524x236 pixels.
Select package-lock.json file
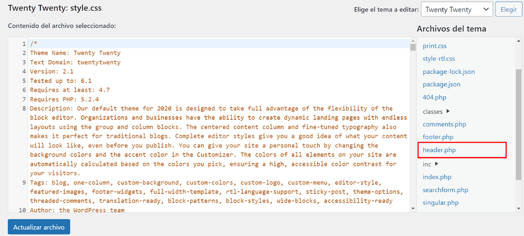click(448, 72)
